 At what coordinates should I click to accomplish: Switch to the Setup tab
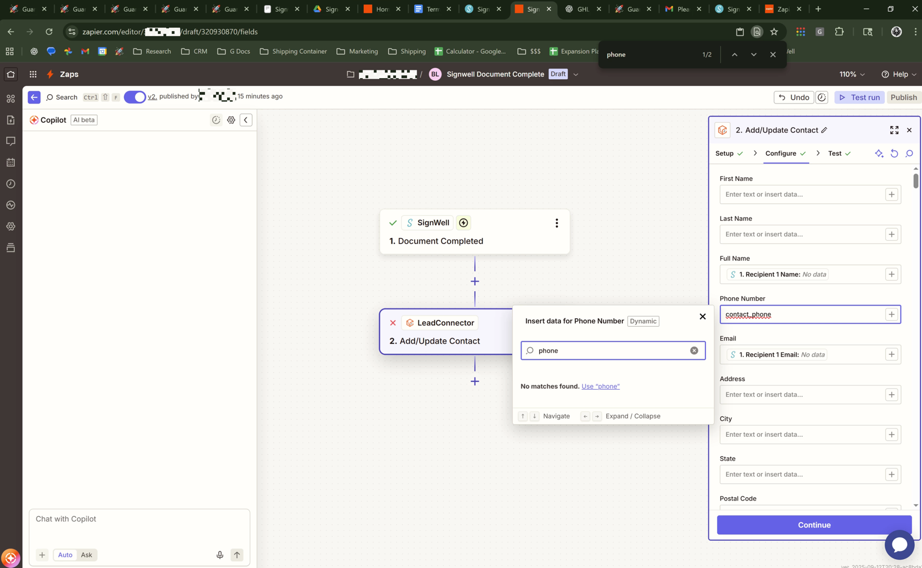click(724, 153)
